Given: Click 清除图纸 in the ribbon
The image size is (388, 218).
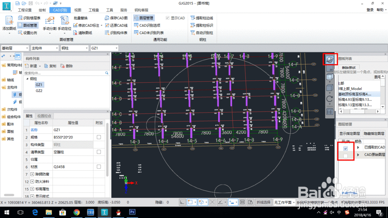Looking at the screenshot, I should 82,33.
